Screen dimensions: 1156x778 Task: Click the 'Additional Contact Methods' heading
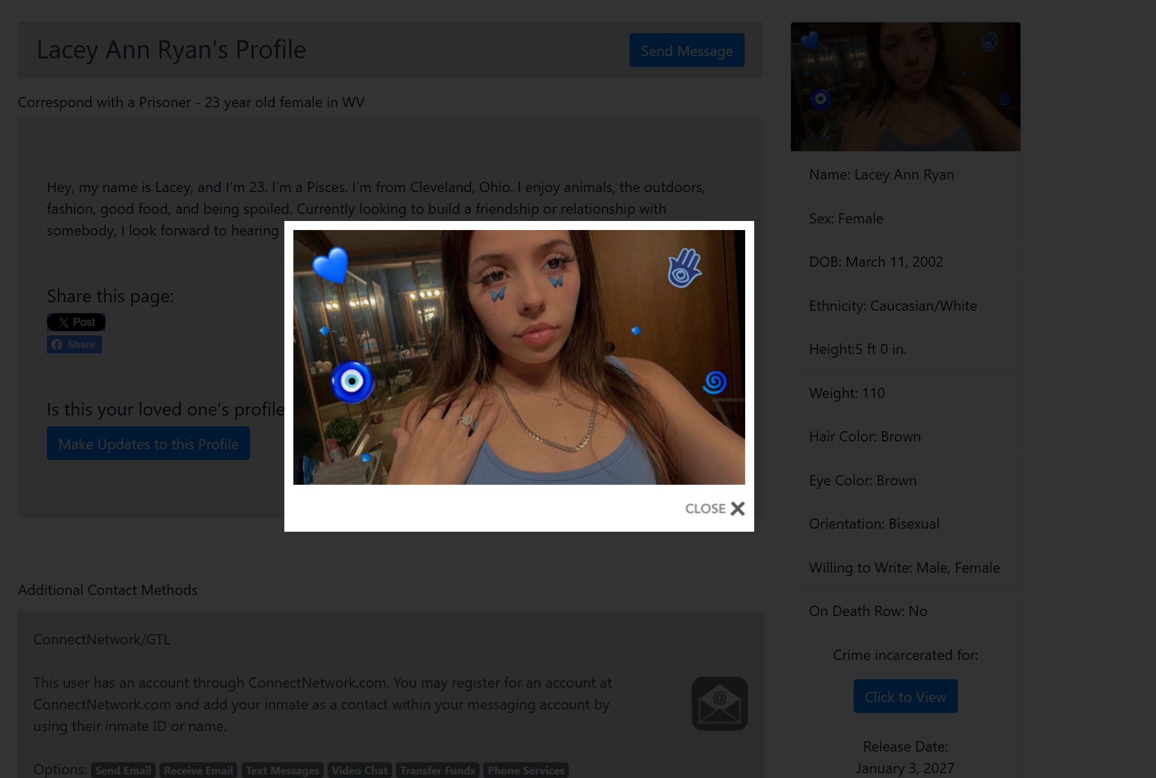pyautogui.click(x=108, y=590)
